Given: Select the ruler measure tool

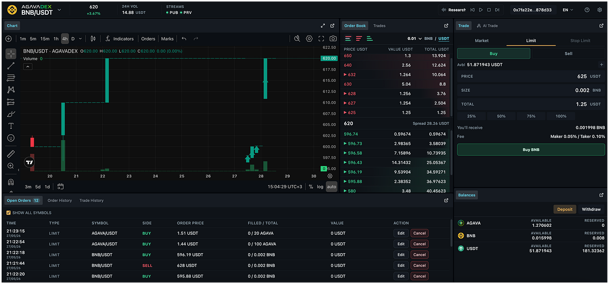Looking at the screenshot, I should click(x=10, y=154).
